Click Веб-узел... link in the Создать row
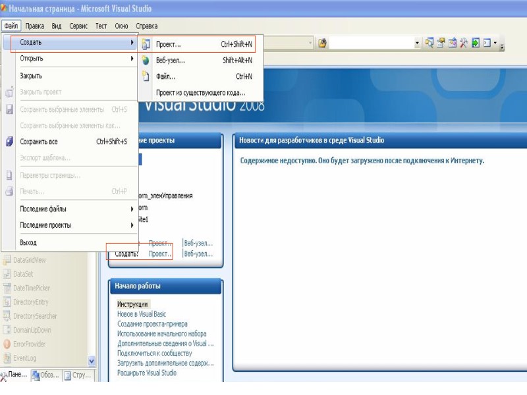Screen dimensions: 527x395 (199, 254)
